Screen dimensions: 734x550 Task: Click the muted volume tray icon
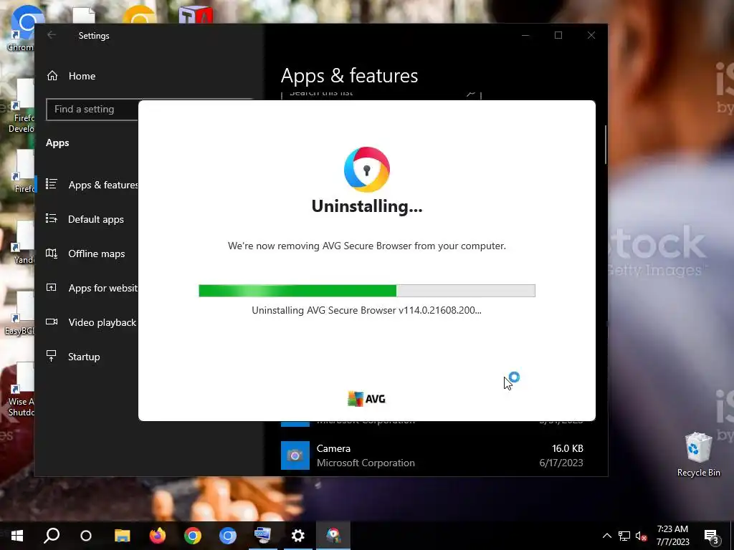click(x=642, y=536)
